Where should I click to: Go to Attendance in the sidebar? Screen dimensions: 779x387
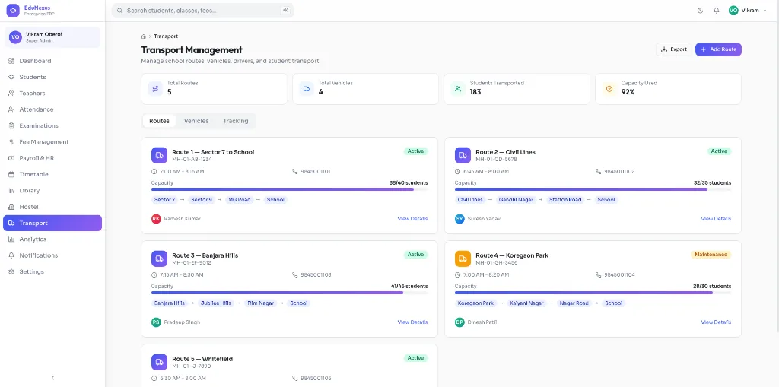tap(52, 109)
